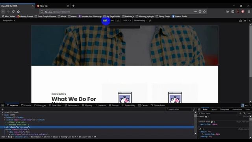Open the Memory tab
Viewport: 252px width, 142px height.
pos(87,105)
